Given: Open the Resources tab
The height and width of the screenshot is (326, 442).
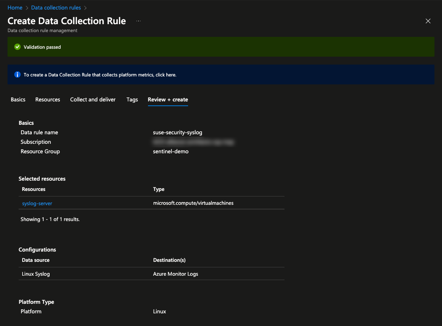Looking at the screenshot, I should [x=47, y=99].
